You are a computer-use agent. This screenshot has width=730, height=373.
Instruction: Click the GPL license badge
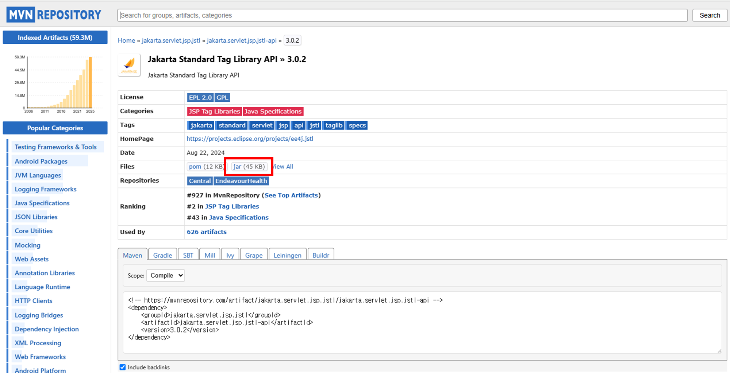222,97
